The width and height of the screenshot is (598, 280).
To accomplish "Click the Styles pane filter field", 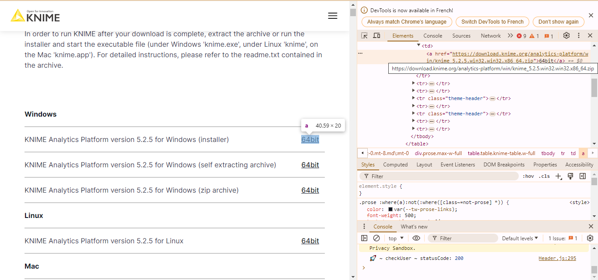I will [x=438, y=176].
